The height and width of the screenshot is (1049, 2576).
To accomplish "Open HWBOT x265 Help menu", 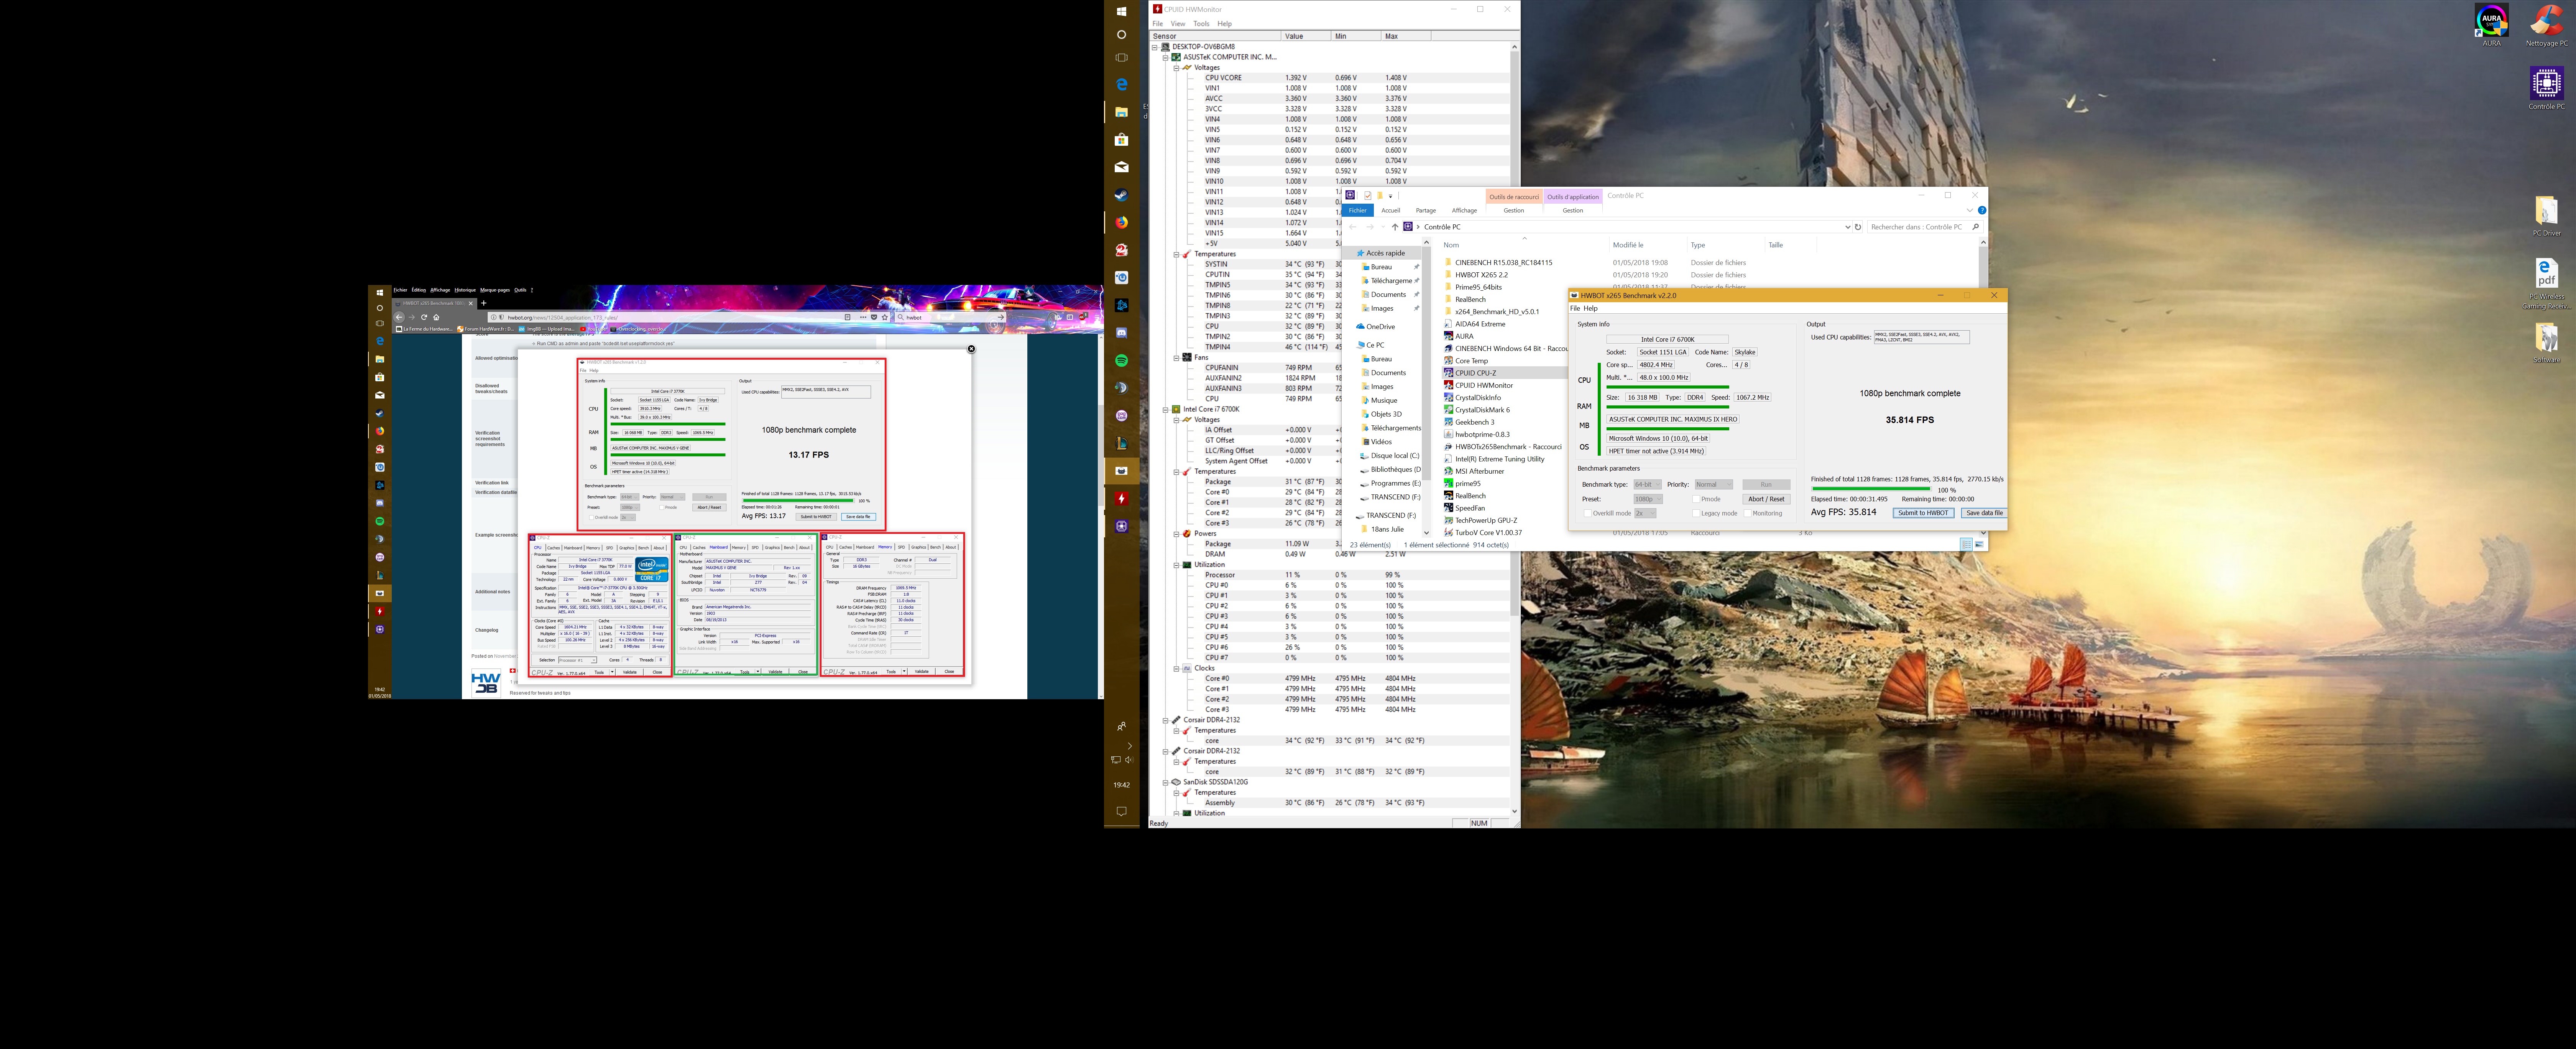I will click(x=1591, y=308).
